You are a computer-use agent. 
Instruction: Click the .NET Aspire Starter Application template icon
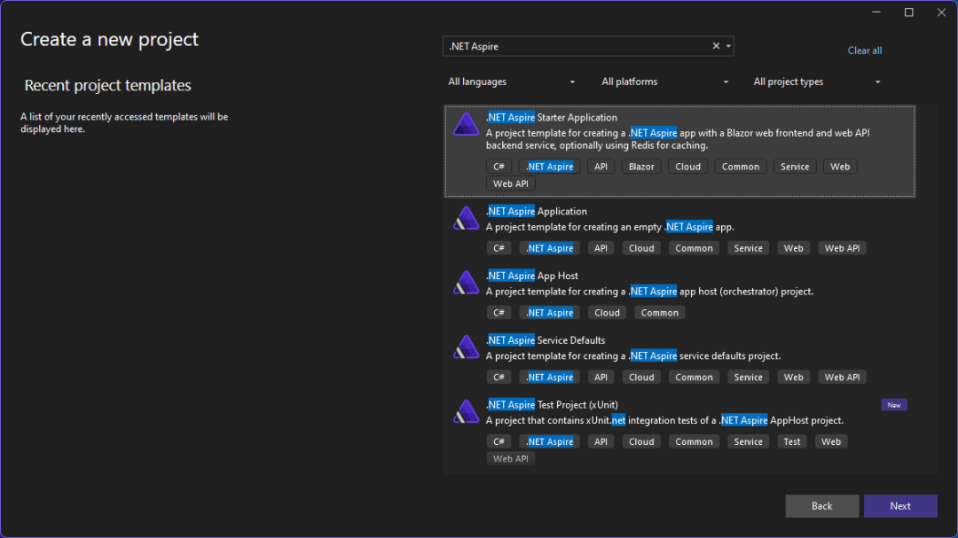(x=467, y=124)
